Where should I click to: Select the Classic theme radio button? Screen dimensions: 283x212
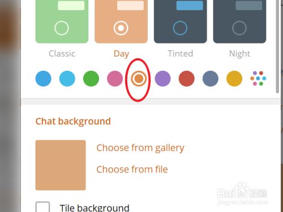click(x=62, y=28)
